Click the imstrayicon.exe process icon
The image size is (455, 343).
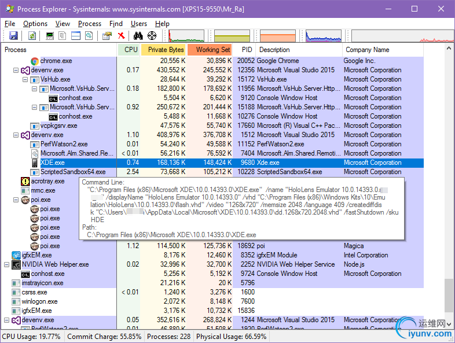coord(16,283)
